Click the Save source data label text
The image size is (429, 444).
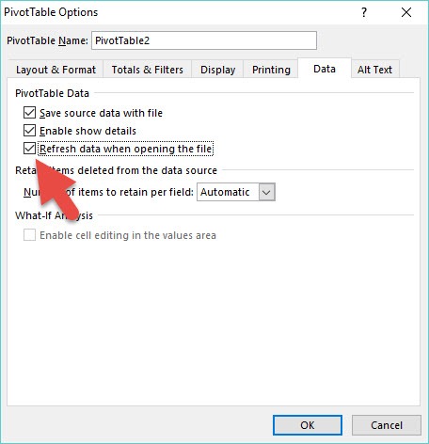coord(101,113)
